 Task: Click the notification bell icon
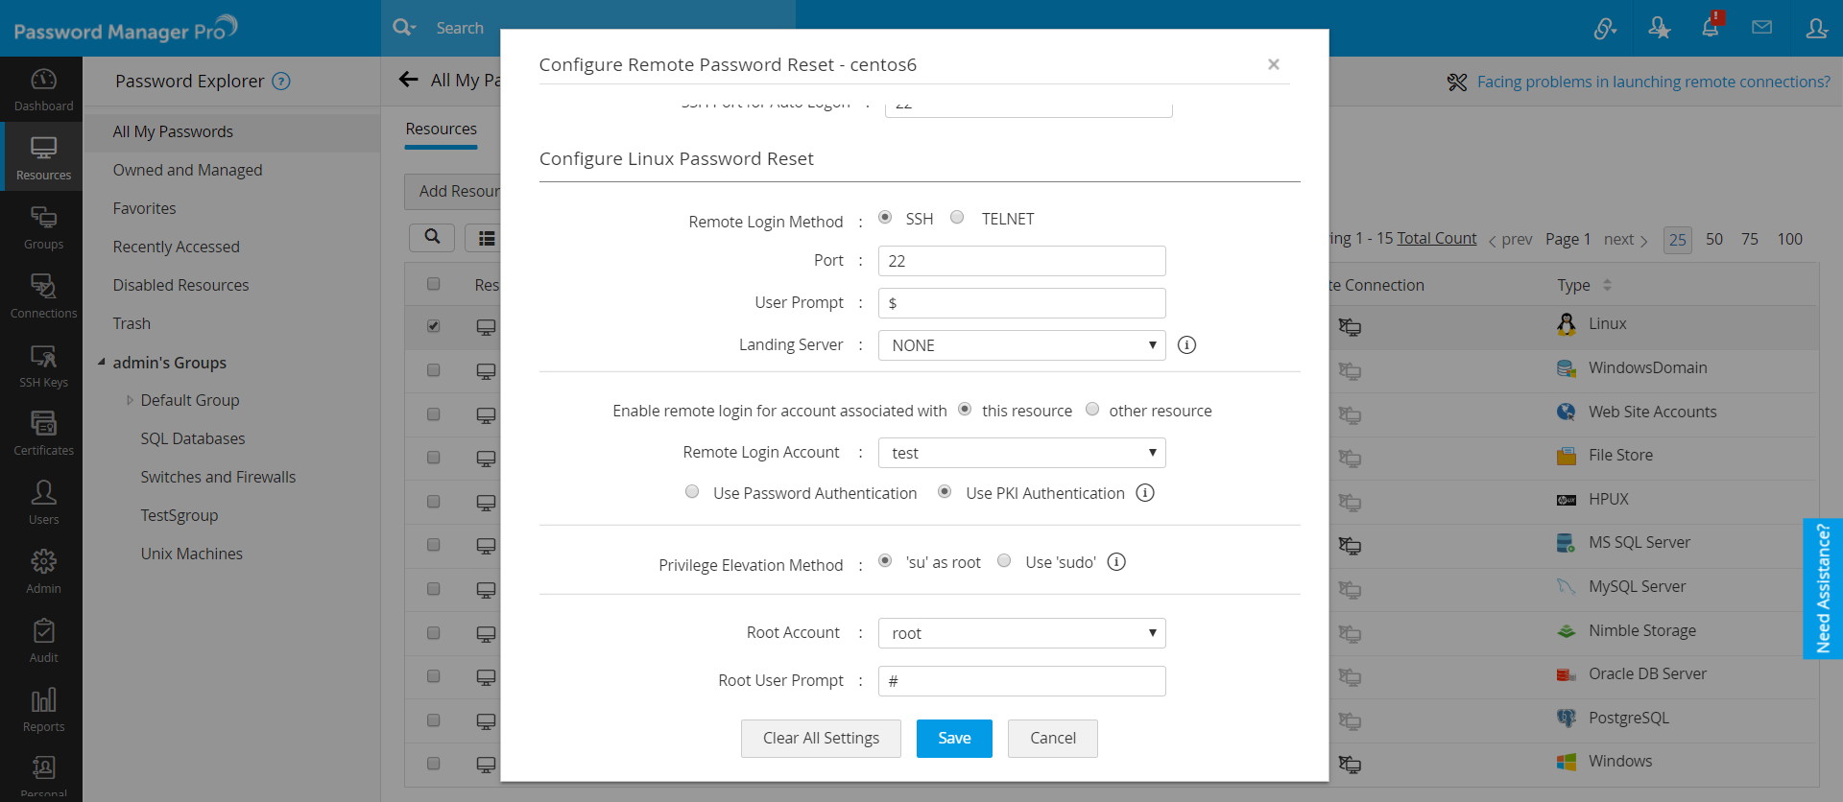coord(1710,28)
